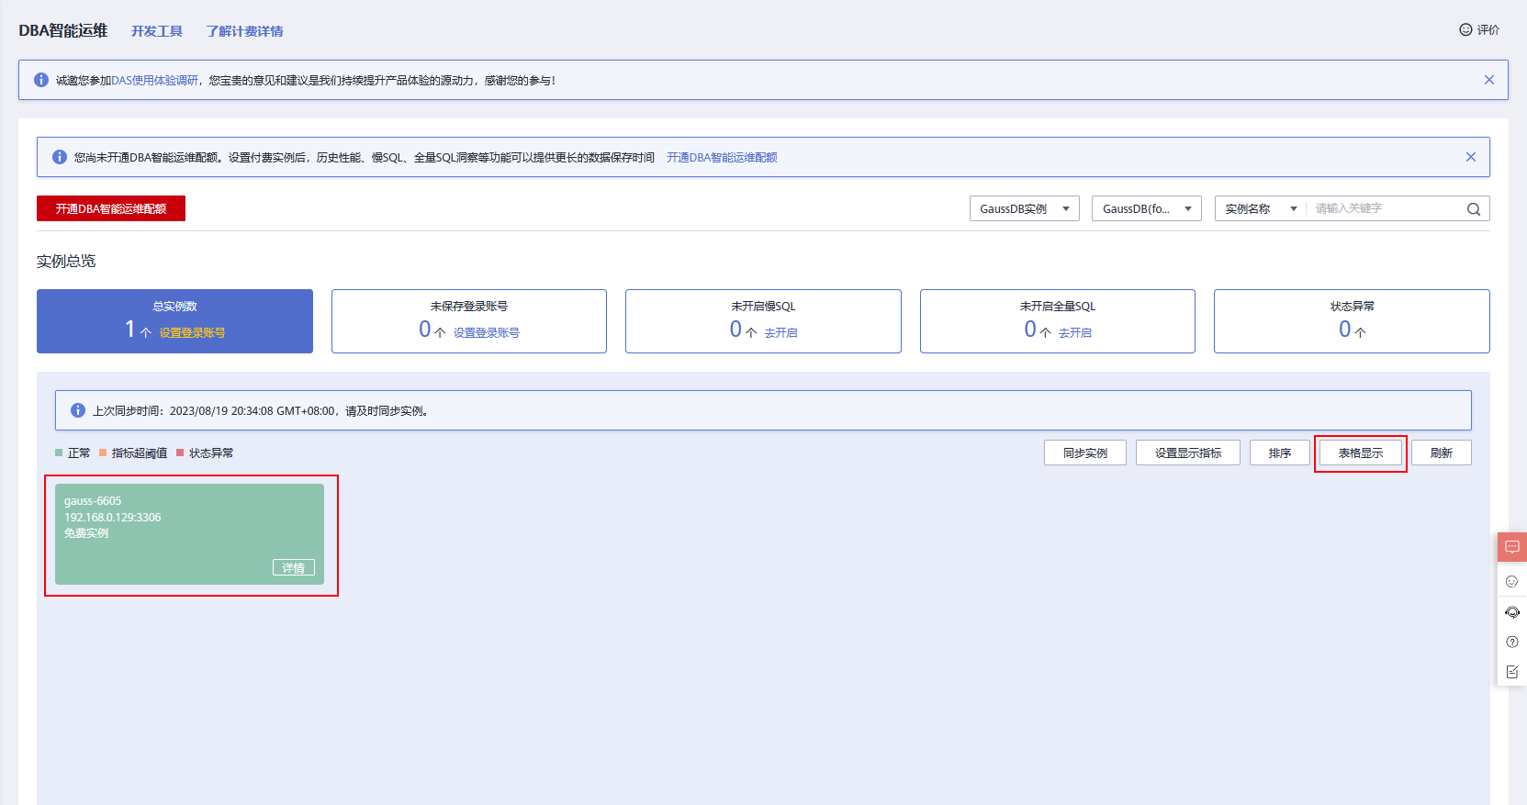Close the DBA quota notice banner
The image size is (1527, 805).
coord(1471,157)
